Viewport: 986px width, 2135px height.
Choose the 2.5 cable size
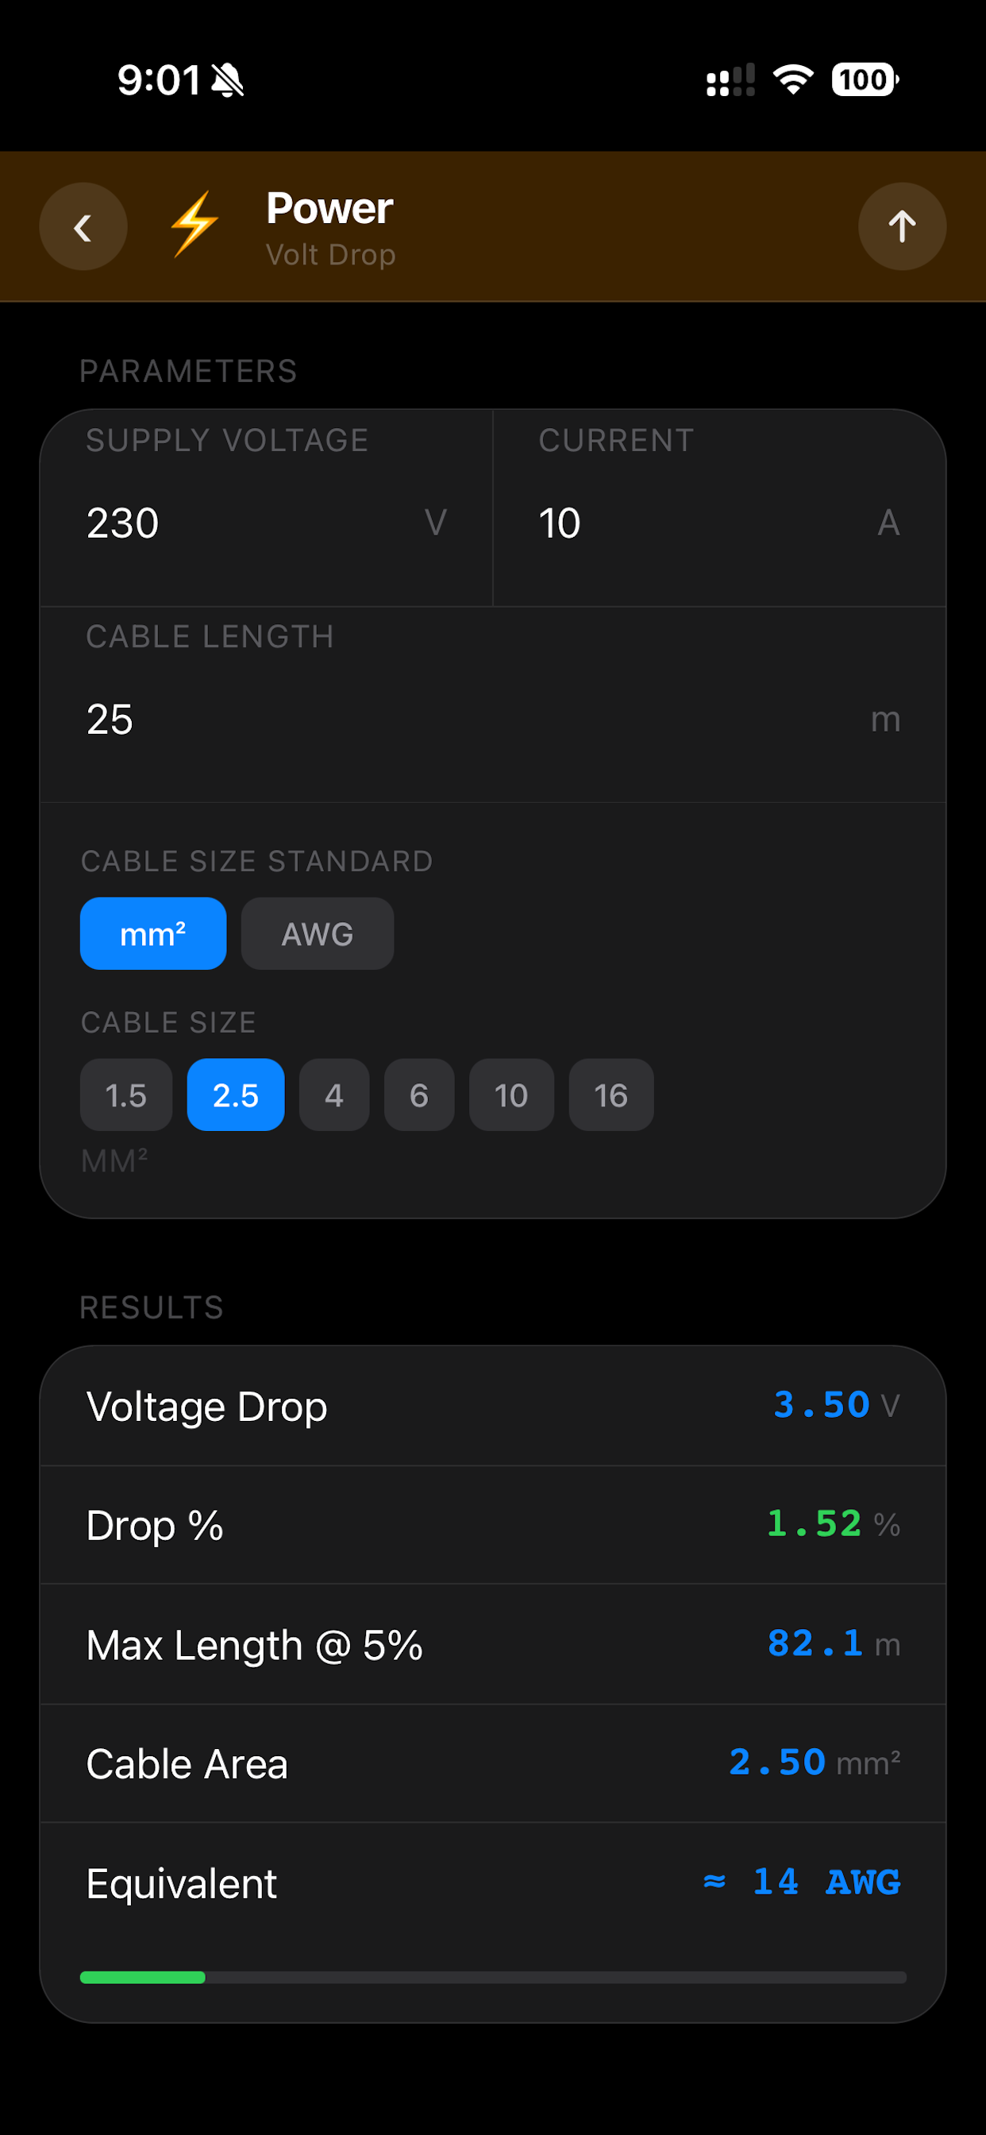(236, 1095)
